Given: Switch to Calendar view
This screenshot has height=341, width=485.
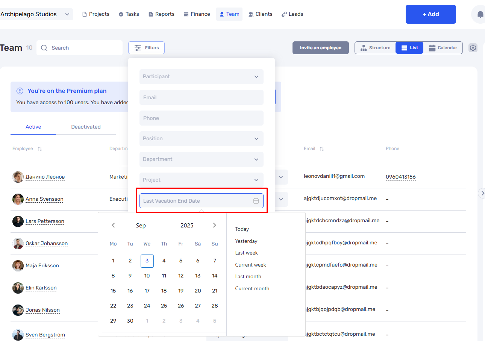Looking at the screenshot, I should click(x=443, y=48).
